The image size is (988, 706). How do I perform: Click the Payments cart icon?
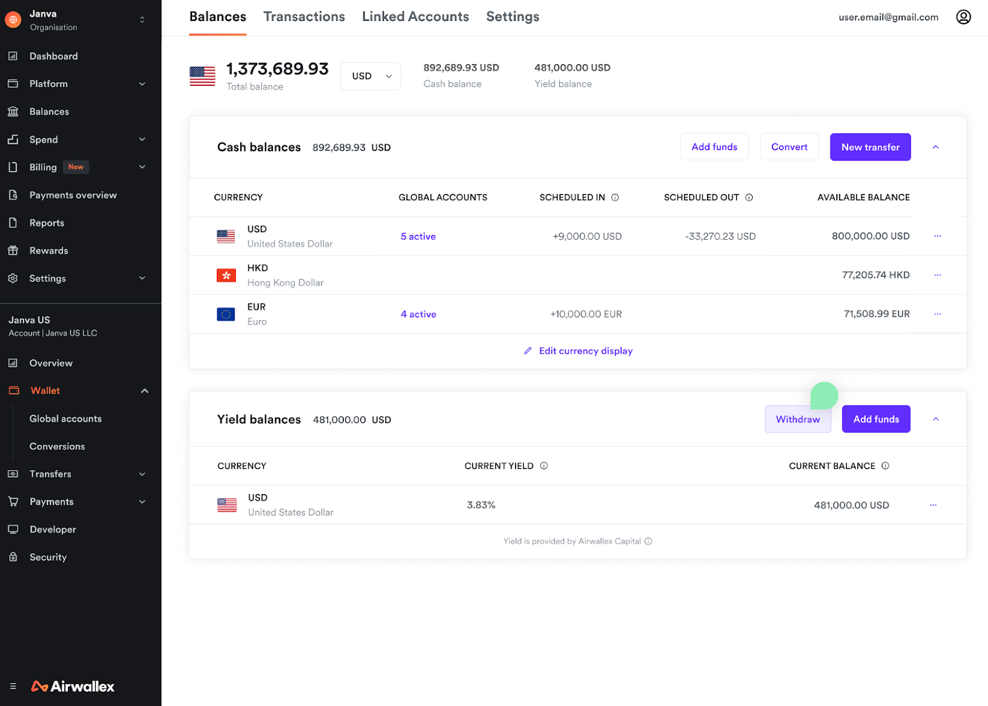pos(13,502)
